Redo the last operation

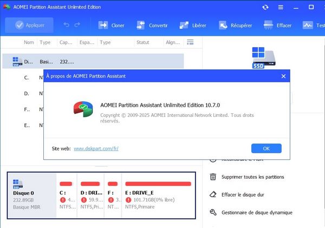pyautogui.click(x=77, y=25)
